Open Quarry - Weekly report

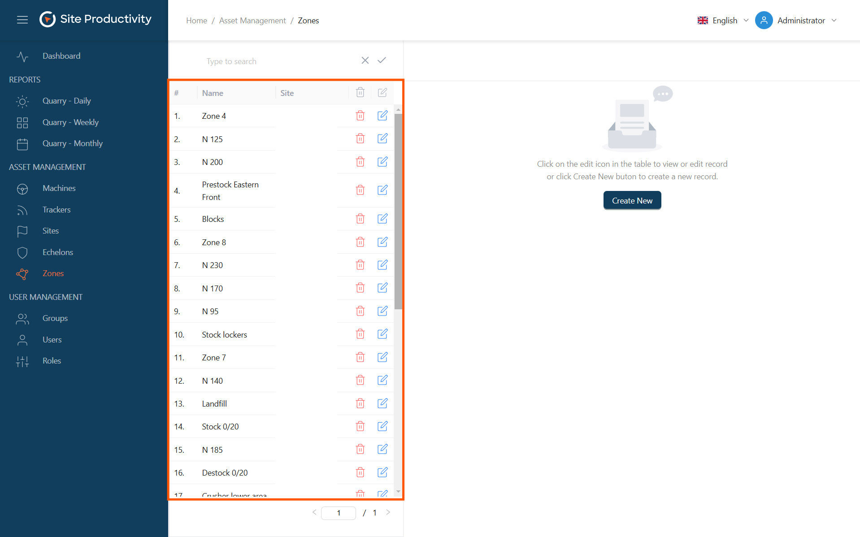click(70, 122)
